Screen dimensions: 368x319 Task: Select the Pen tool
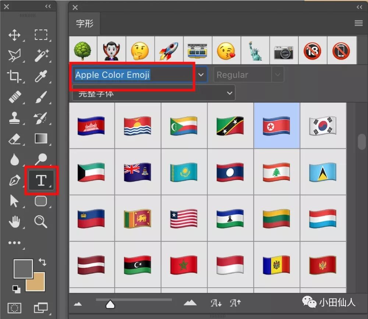[x=15, y=180]
